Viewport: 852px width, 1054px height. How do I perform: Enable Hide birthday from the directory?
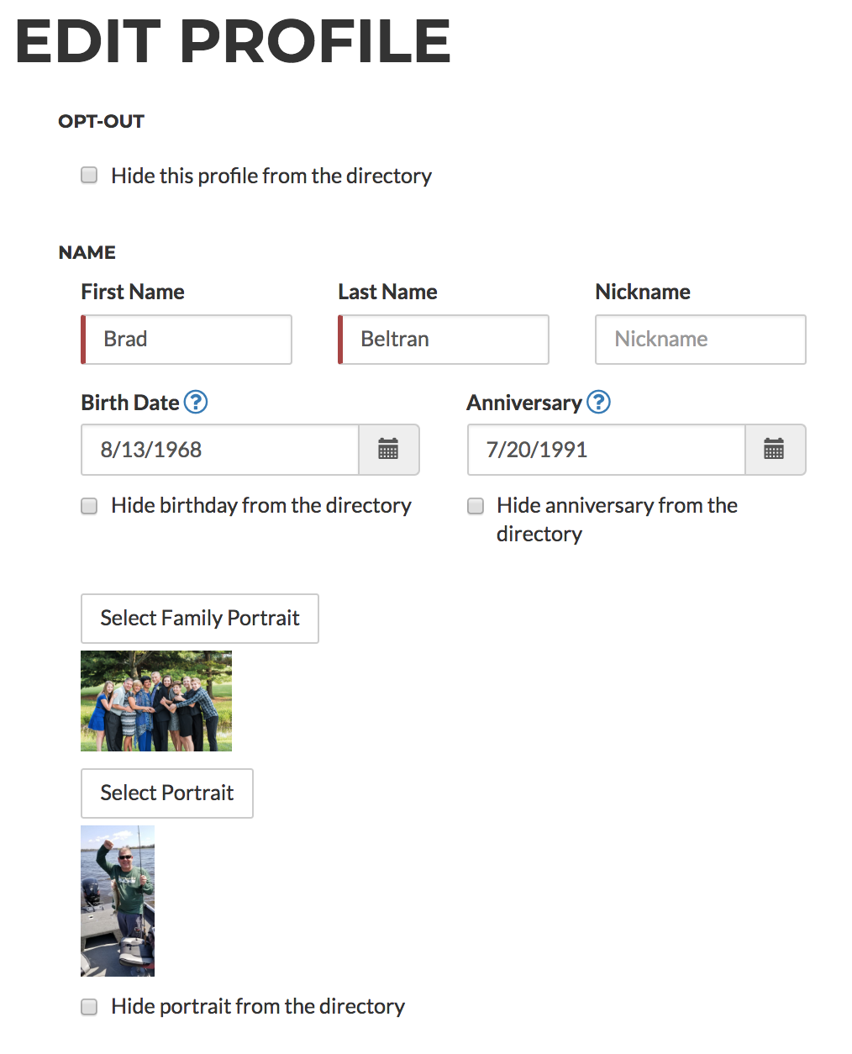pyautogui.click(x=89, y=505)
